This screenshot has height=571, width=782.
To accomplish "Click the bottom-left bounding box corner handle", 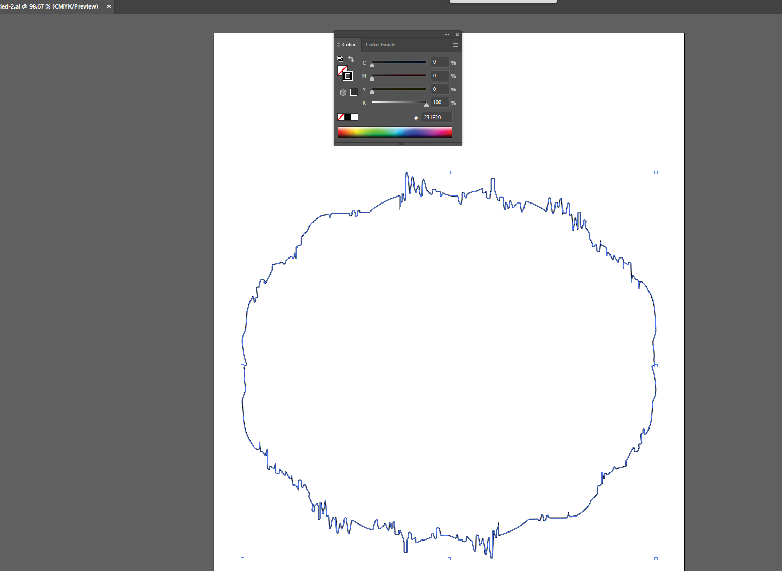I will click(243, 559).
